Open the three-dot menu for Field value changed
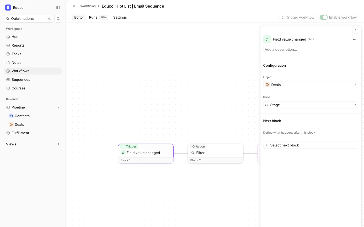Viewport: 364px width, 227px height. (355, 39)
